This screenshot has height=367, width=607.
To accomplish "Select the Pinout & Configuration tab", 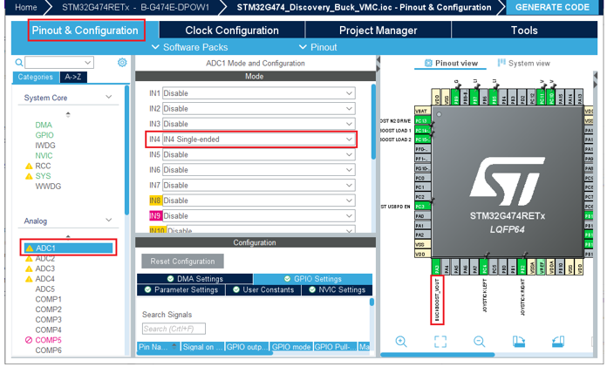I will coord(85,31).
